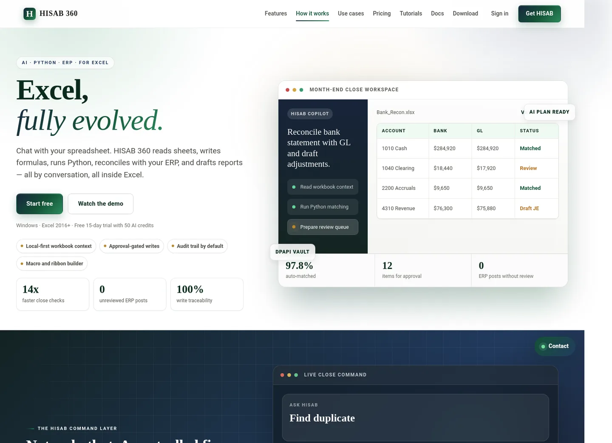Viewport: 612px width, 443px height.
Task: Select the Audit trail by default chip
Action: [x=197, y=246]
